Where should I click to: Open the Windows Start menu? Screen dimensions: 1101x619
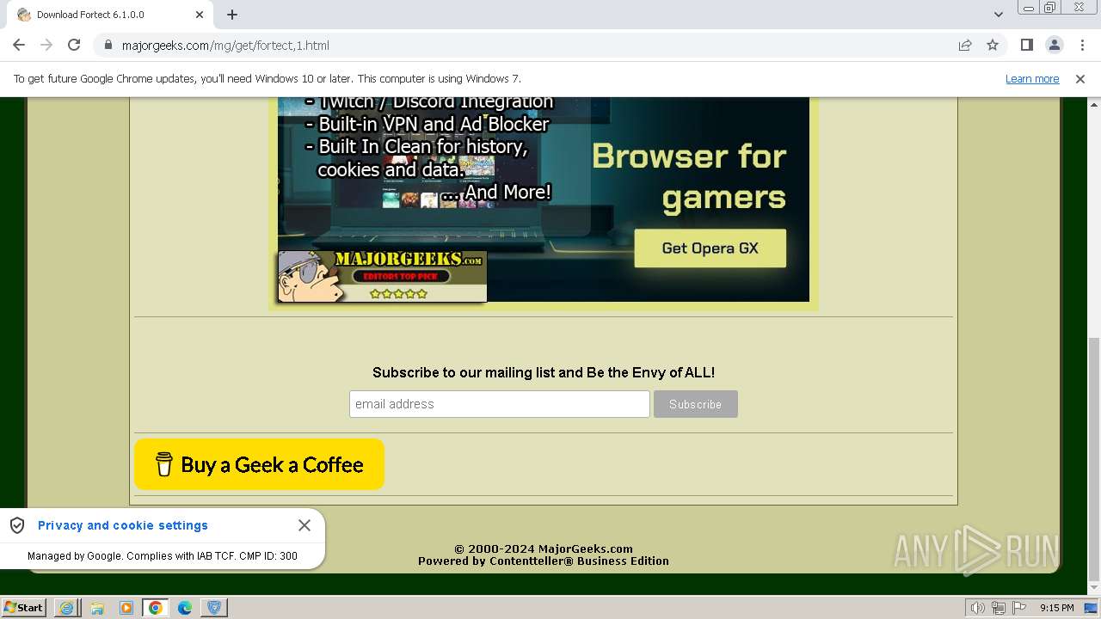[x=24, y=607]
